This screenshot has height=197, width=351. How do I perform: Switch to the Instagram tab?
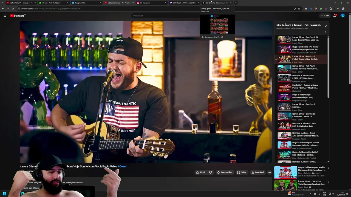(151, 3)
